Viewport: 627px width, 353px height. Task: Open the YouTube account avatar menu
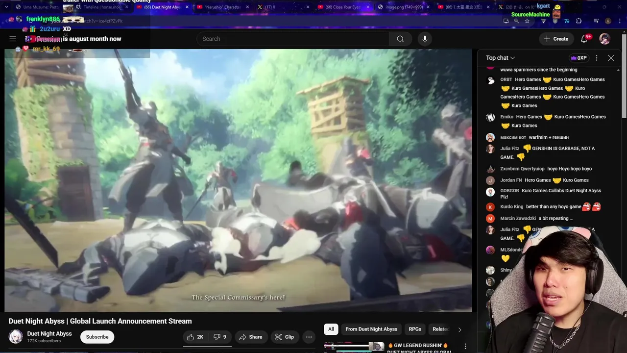click(x=605, y=39)
